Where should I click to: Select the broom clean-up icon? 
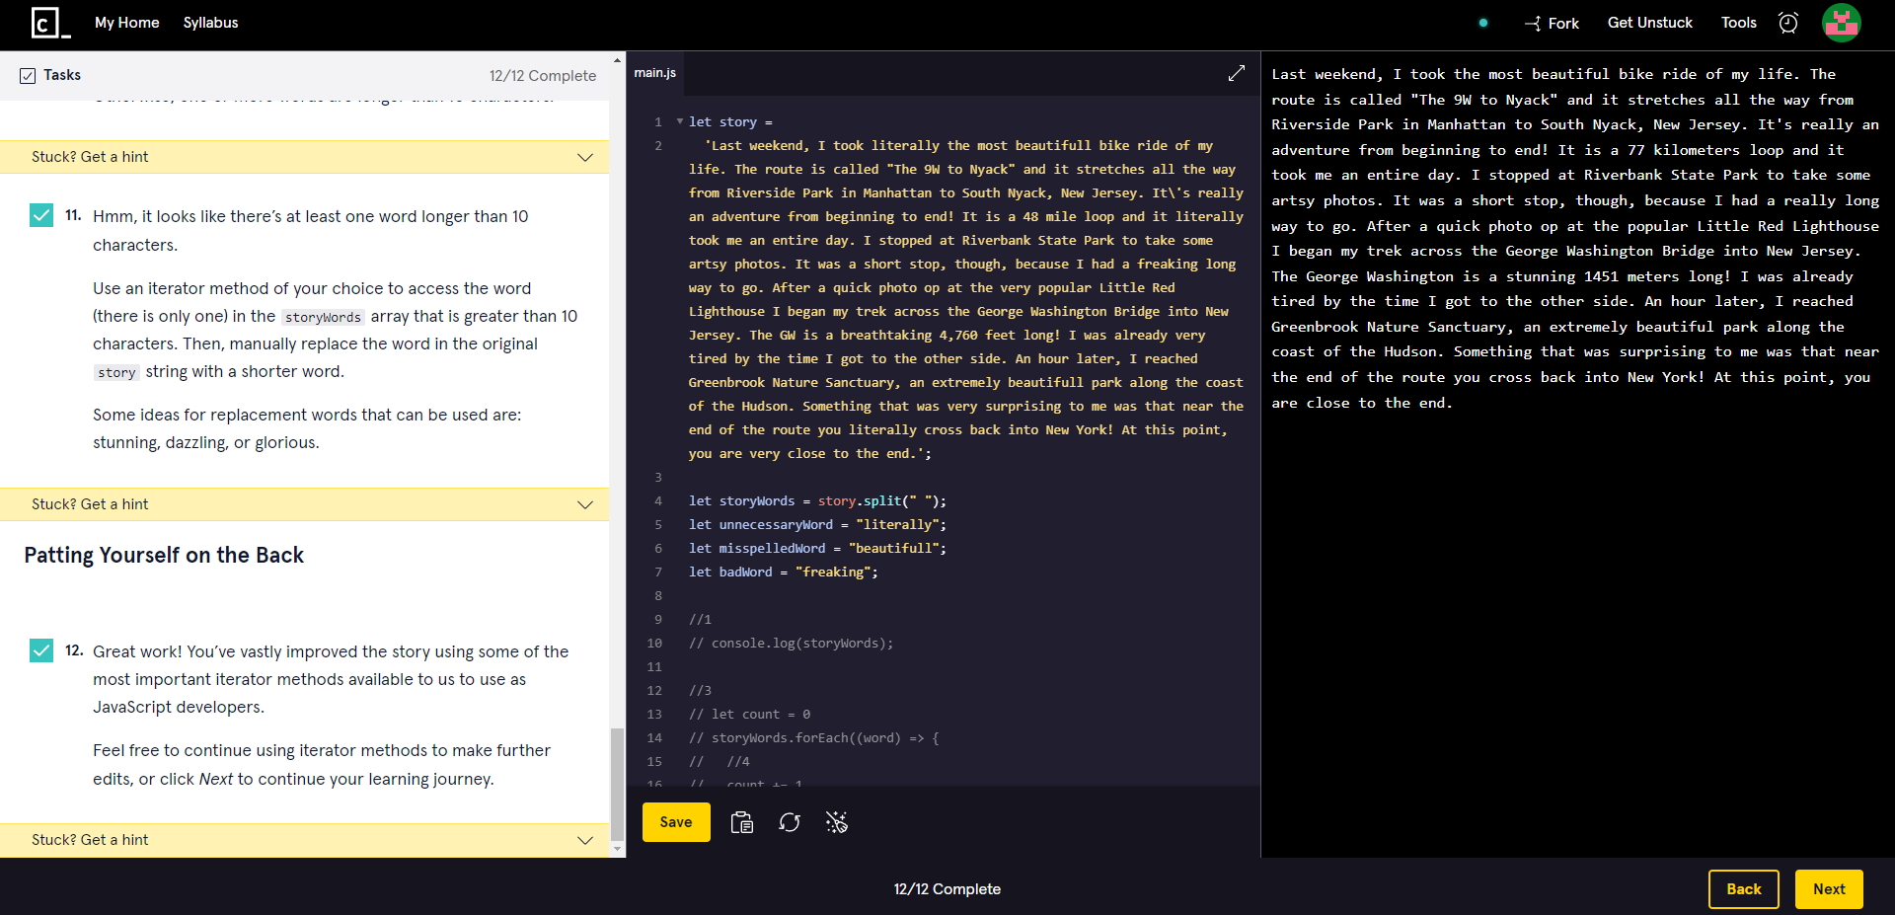pos(837,822)
